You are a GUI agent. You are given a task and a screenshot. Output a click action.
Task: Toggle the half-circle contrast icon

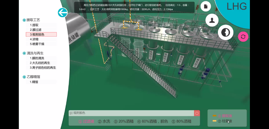[225, 32]
